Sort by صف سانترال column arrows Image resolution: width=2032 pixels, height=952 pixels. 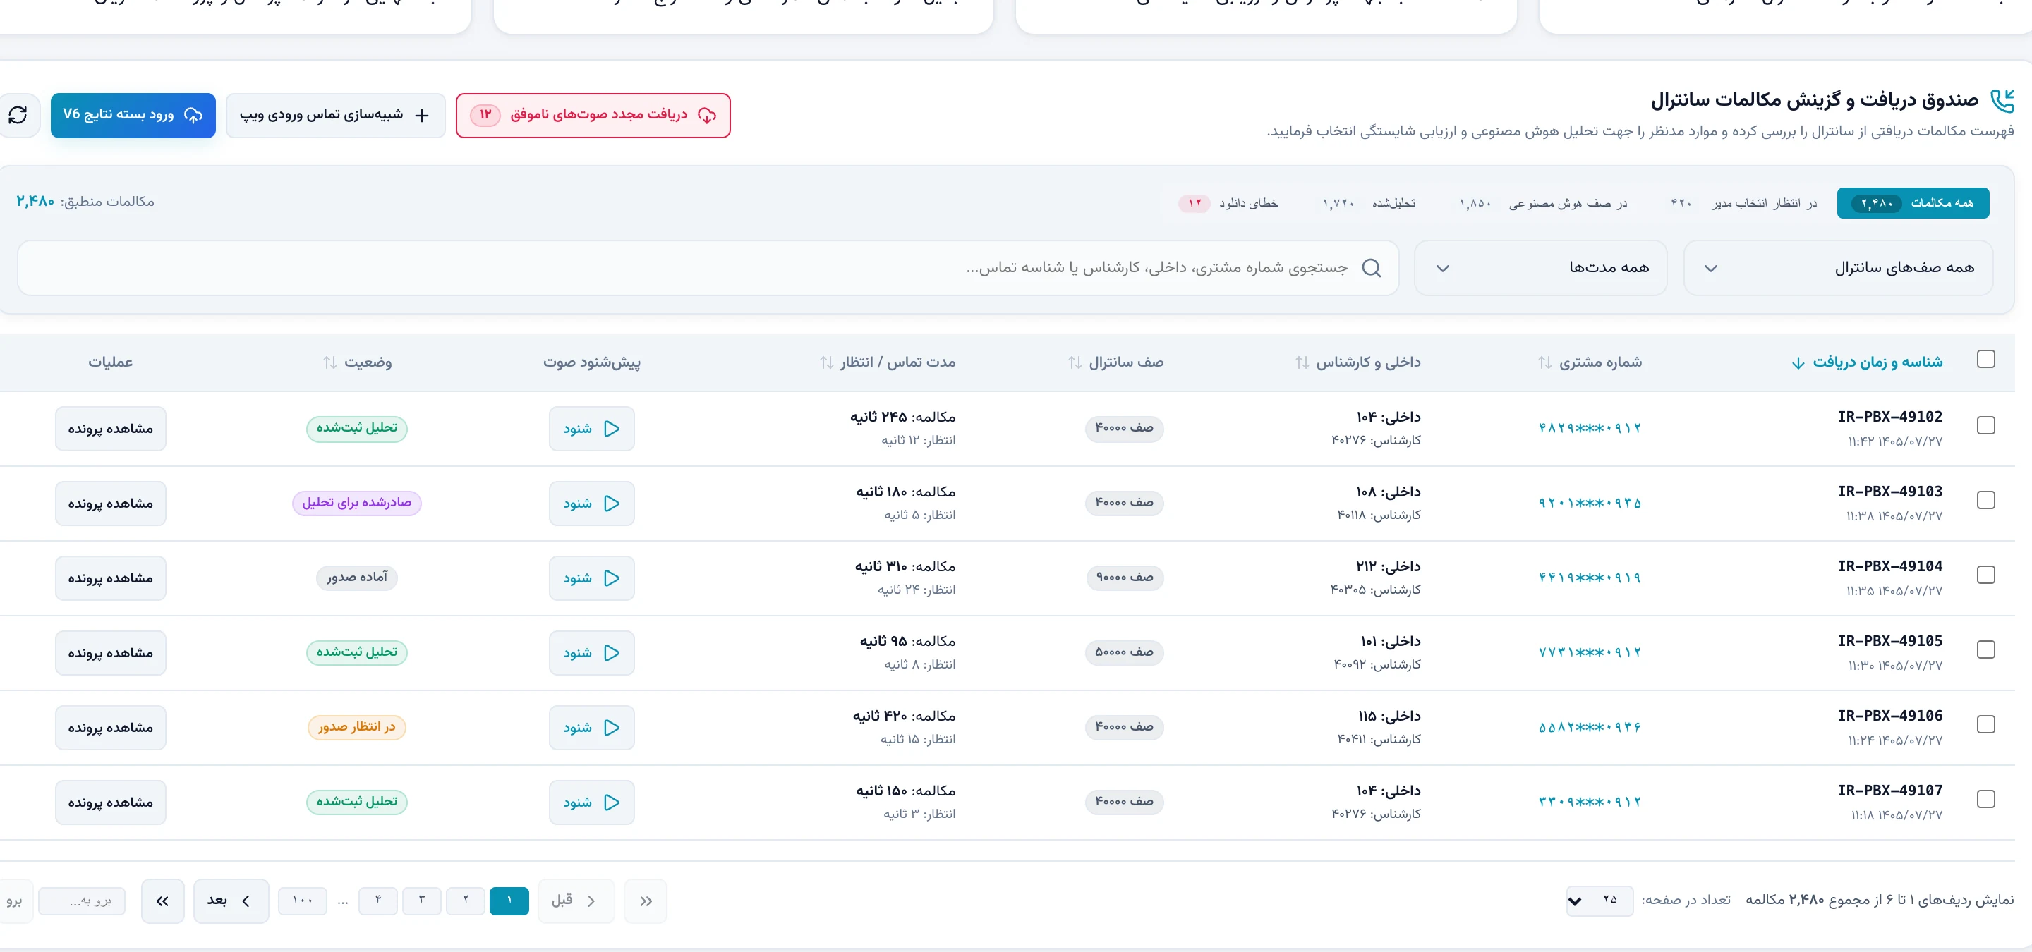(x=1075, y=362)
